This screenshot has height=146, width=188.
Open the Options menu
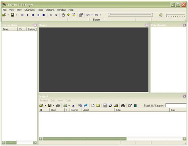pos(50,10)
